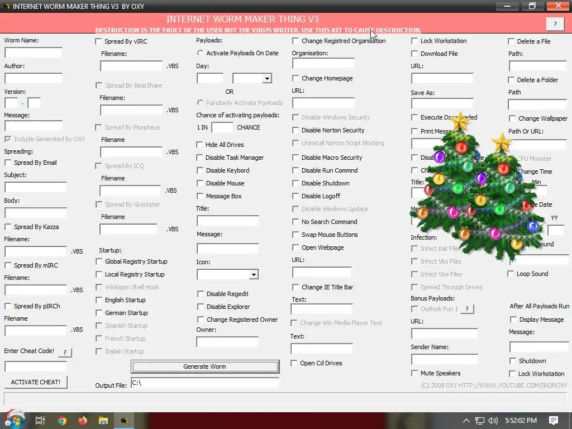Image resolution: width=572 pixels, height=429 pixels.
Task: Focus the Output File path field
Action: pos(205,383)
